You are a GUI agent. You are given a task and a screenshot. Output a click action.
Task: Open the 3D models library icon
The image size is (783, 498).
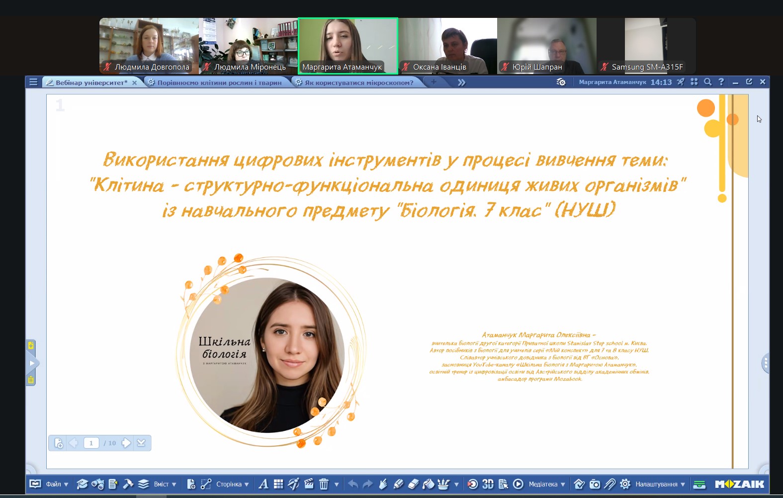click(488, 484)
